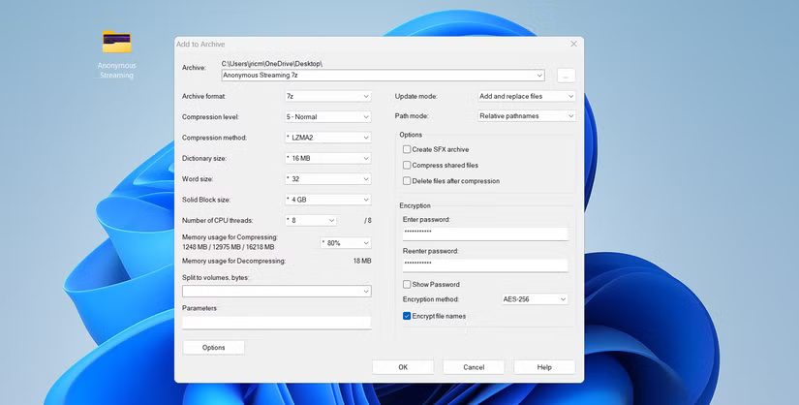Click into the Parameters text field
Viewport: 799px width, 405px height.
click(x=276, y=323)
